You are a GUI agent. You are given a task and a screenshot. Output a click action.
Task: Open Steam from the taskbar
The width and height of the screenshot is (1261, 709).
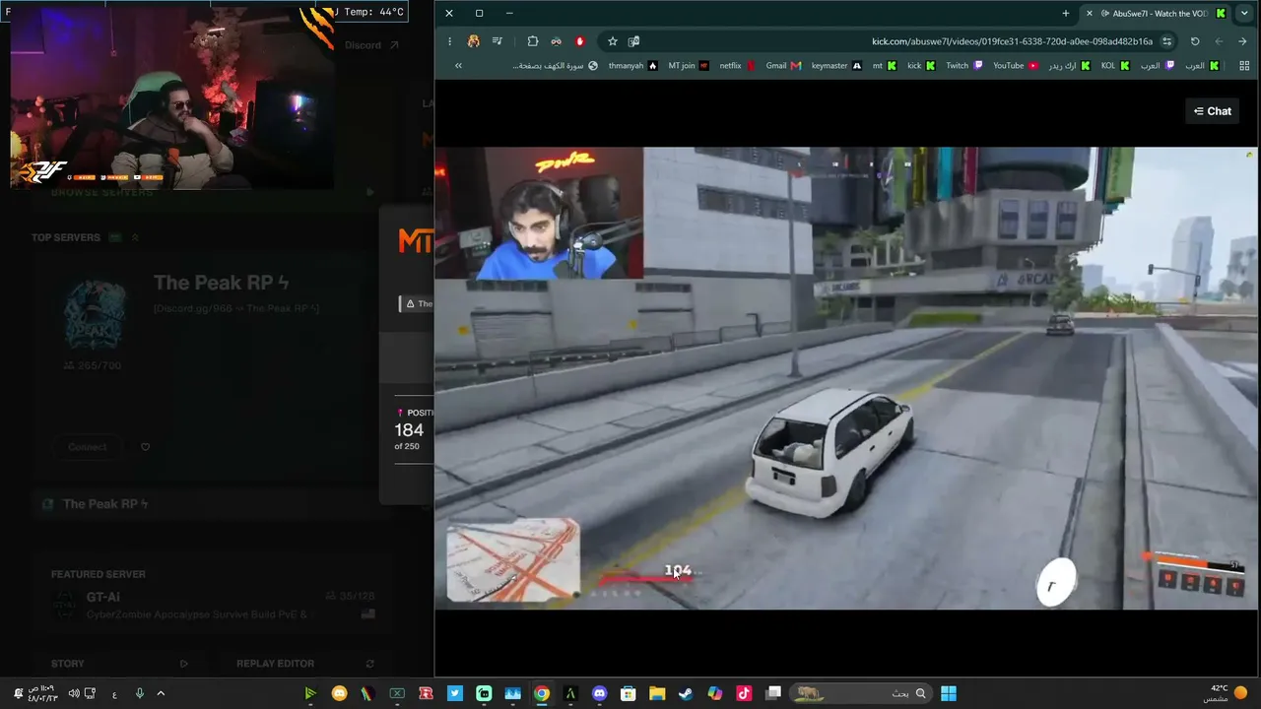click(686, 693)
